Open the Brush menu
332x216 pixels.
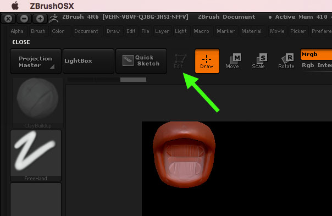(x=38, y=31)
